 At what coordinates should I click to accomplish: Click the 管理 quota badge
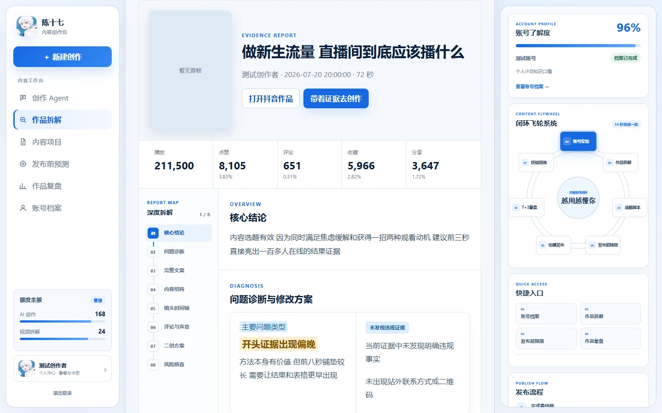click(x=98, y=301)
